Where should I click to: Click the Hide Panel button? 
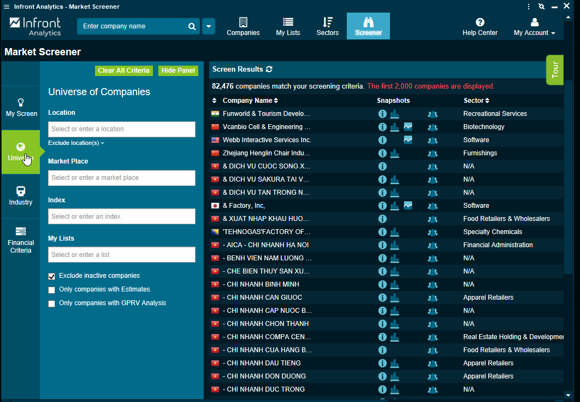coord(178,71)
